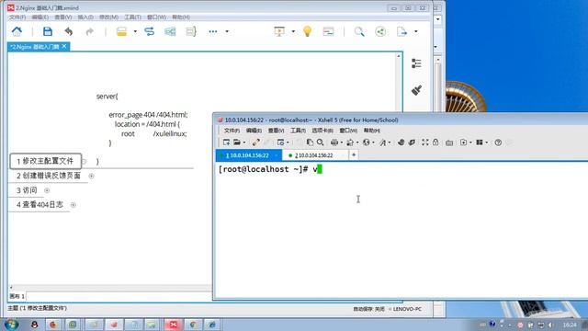
Task: Add a summary bracket icon
Action: [x=191, y=31]
